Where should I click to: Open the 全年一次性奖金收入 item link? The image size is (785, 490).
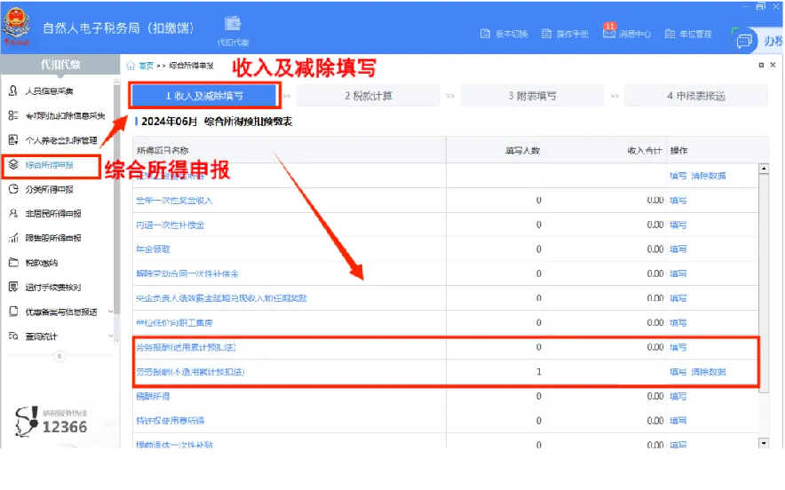tap(174, 201)
